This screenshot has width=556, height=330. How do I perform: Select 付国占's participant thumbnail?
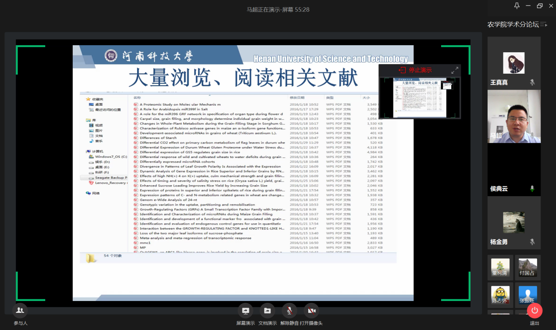pyautogui.click(x=527, y=268)
